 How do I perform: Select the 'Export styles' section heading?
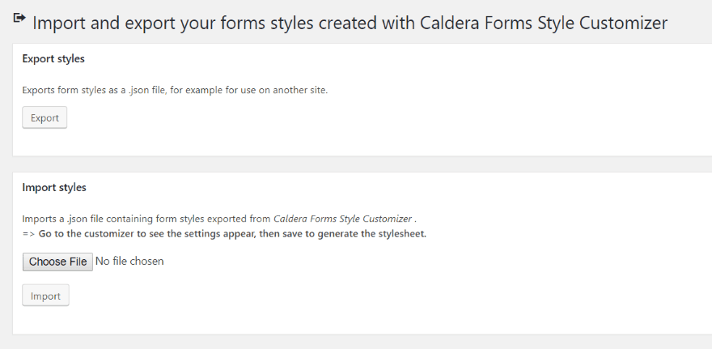point(53,59)
